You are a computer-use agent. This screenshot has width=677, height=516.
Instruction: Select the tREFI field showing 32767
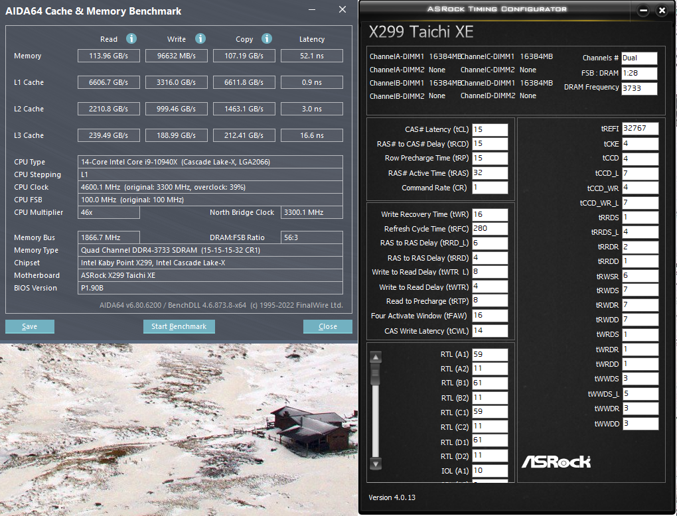point(640,129)
